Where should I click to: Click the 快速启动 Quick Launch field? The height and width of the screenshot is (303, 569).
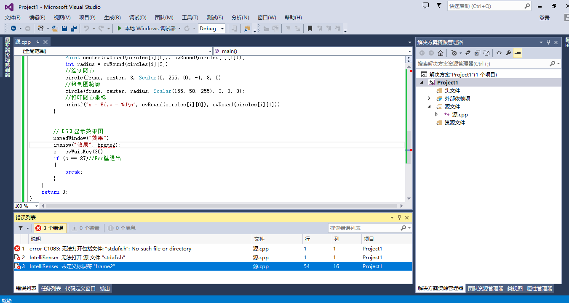tap(485, 6)
